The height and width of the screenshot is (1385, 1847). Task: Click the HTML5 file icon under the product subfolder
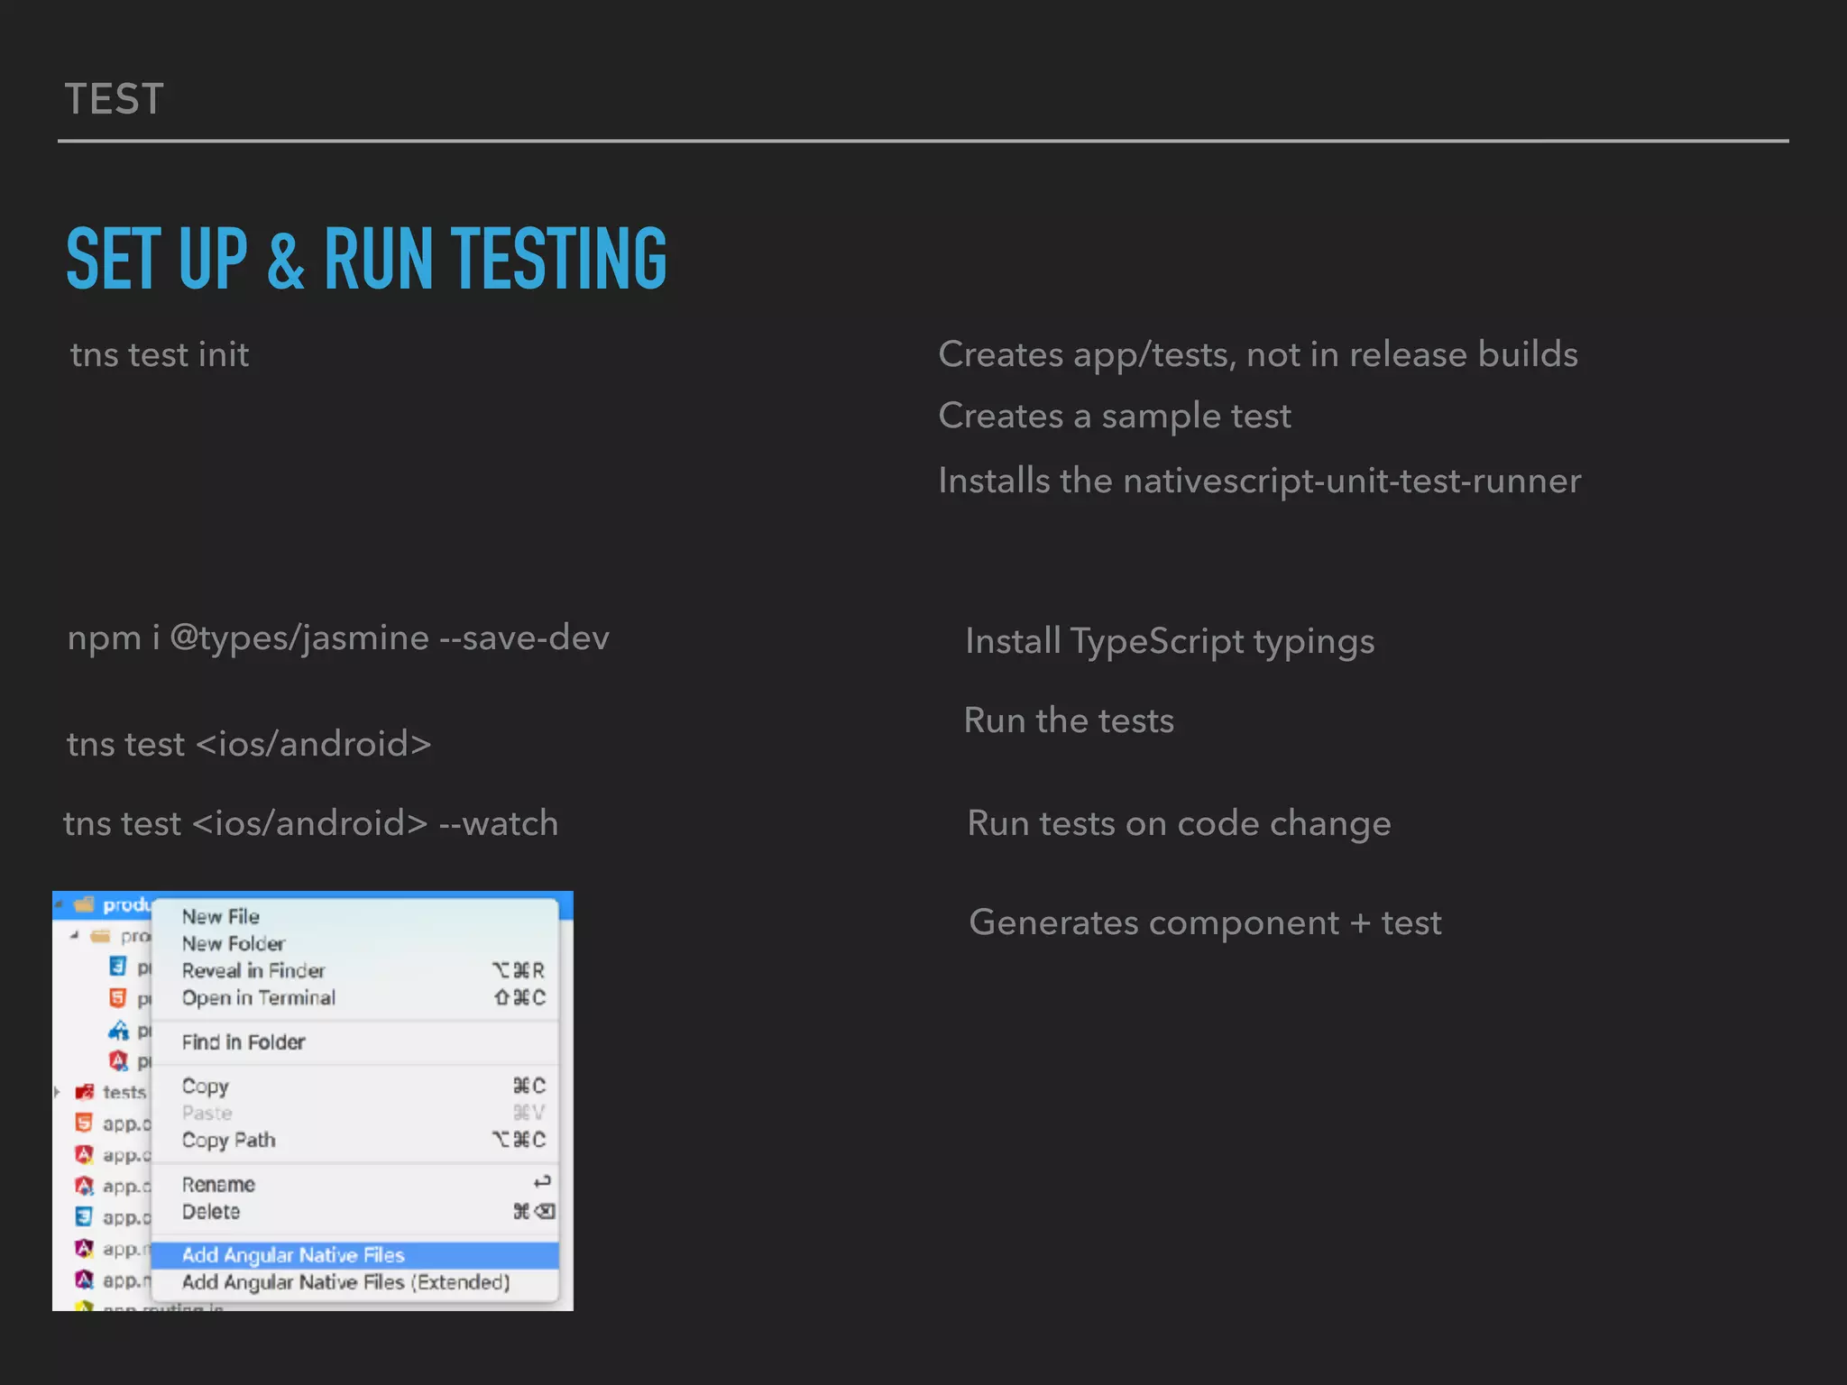118,998
